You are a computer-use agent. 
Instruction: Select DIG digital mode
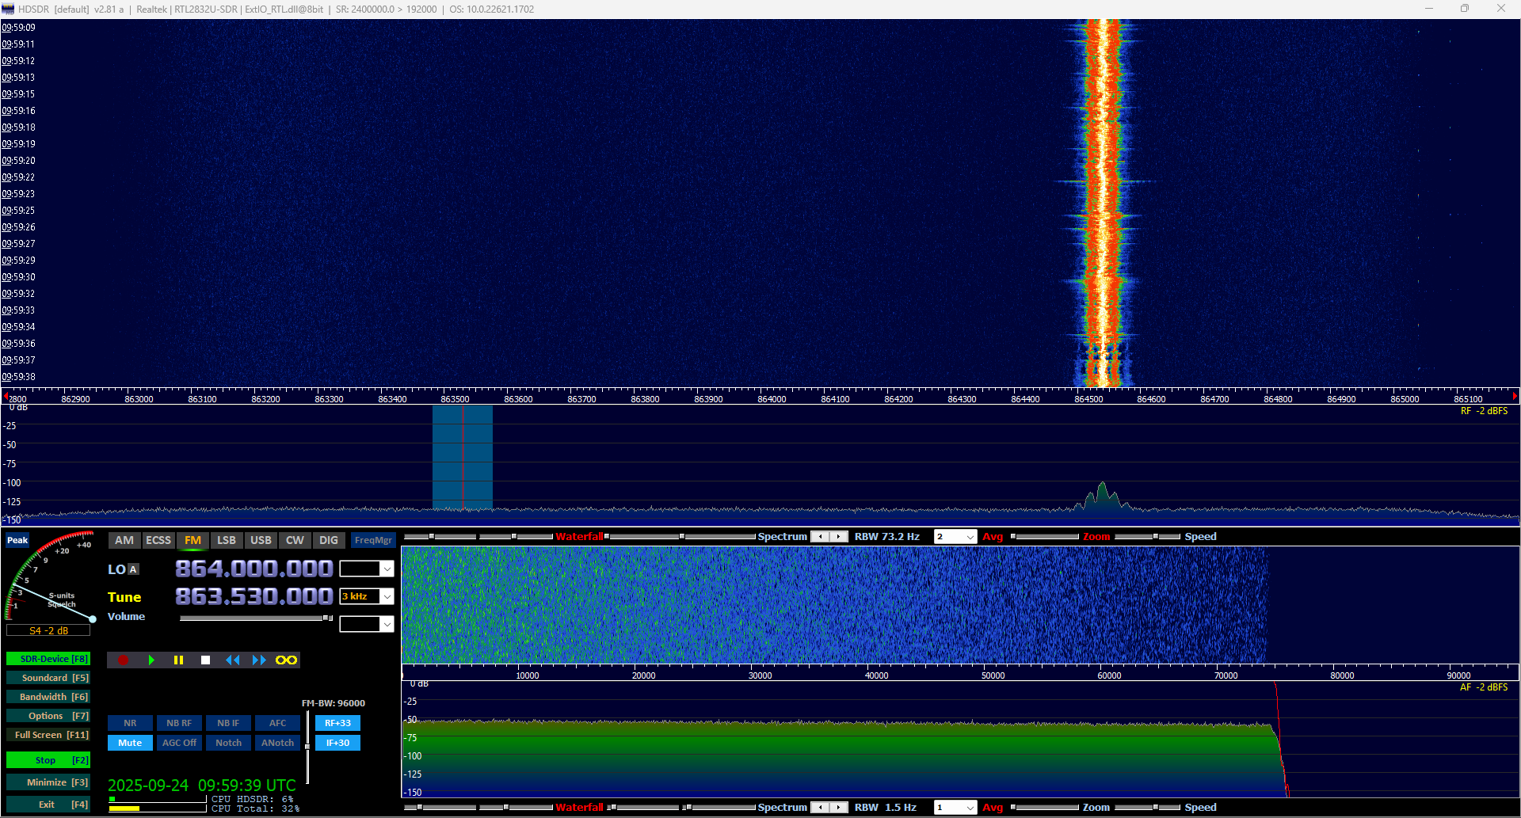pos(329,540)
